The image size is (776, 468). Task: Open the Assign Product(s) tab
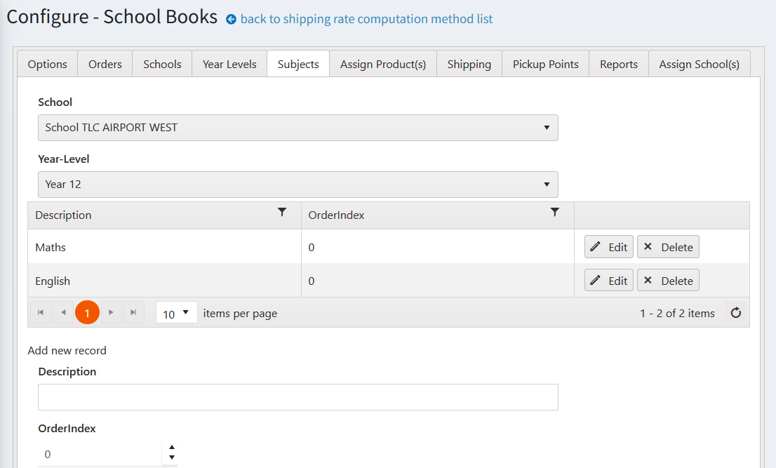tap(383, 64)
